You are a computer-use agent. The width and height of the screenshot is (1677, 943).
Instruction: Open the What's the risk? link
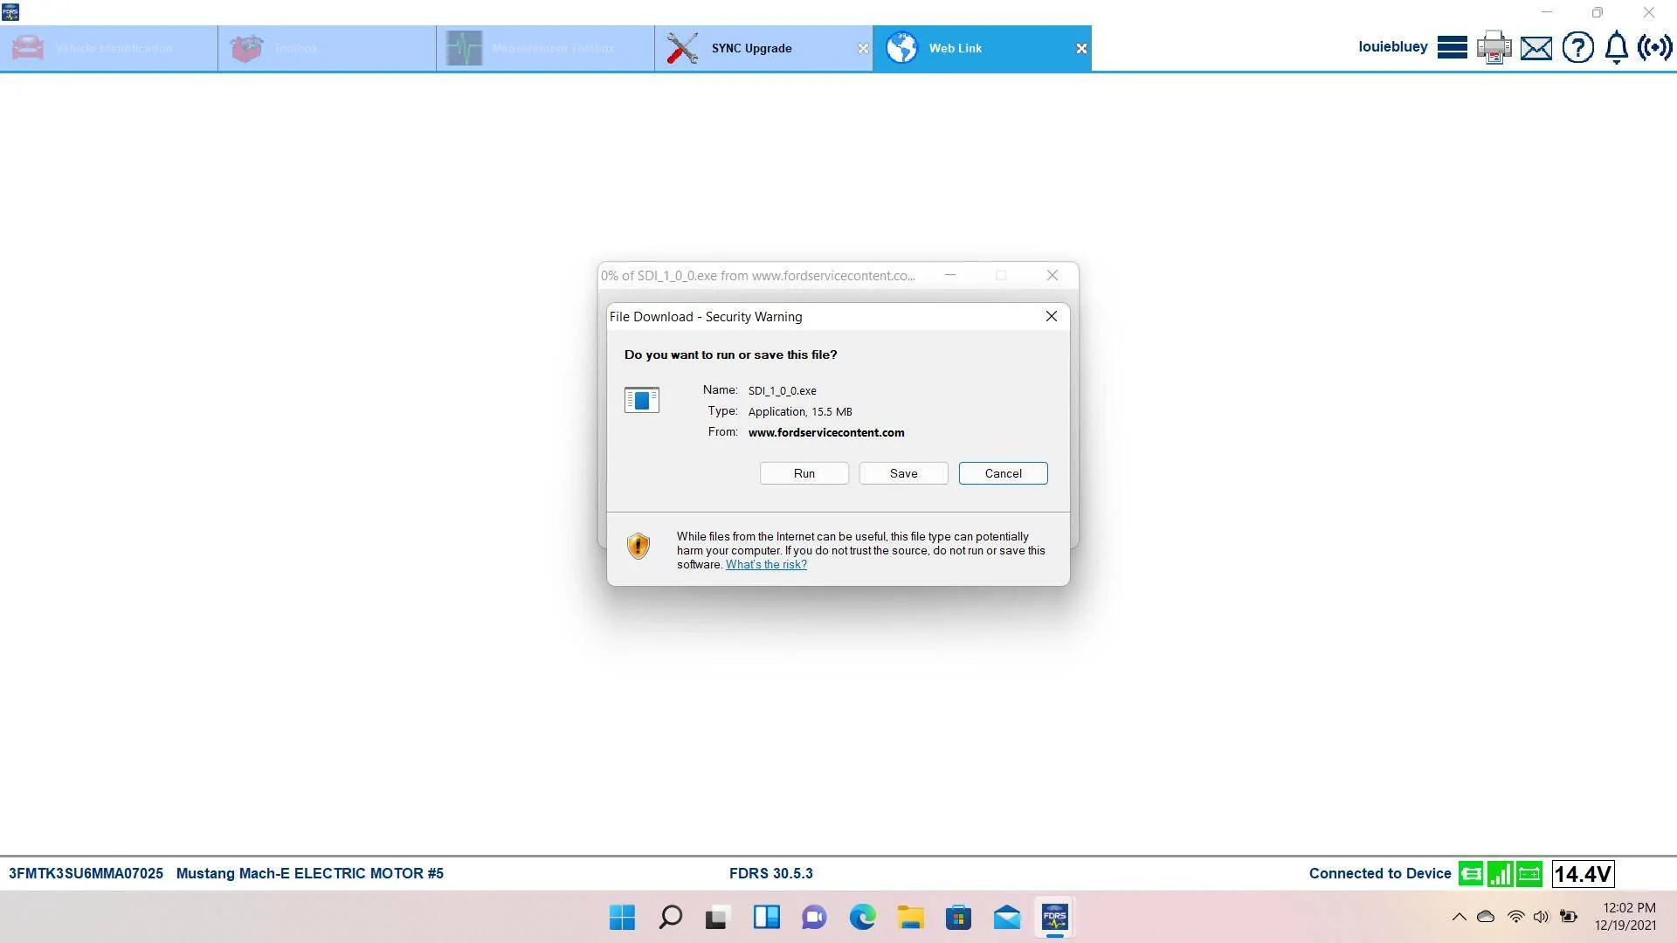click(766, 565)
